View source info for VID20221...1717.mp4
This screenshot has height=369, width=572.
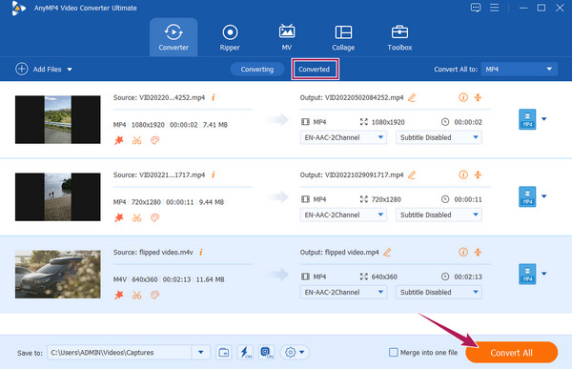pyautogui.click(x=214, y=174)
